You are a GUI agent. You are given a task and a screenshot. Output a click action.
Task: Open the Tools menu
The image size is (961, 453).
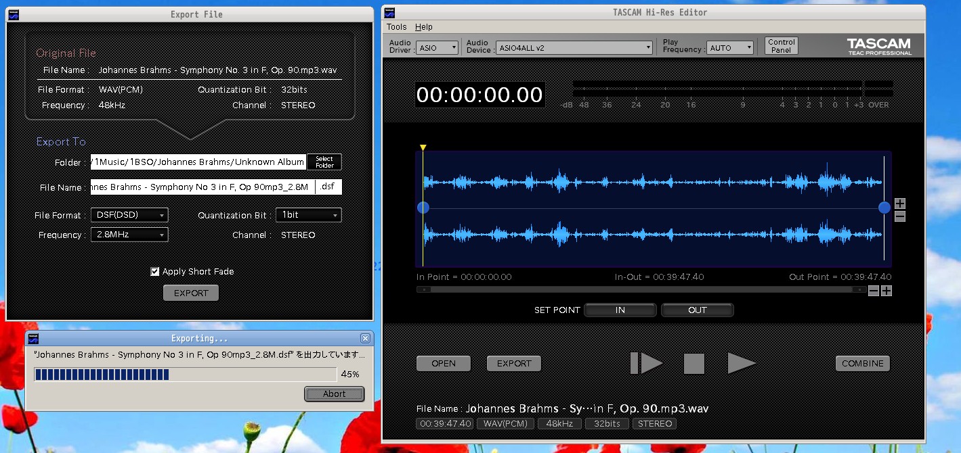(396, 27)
